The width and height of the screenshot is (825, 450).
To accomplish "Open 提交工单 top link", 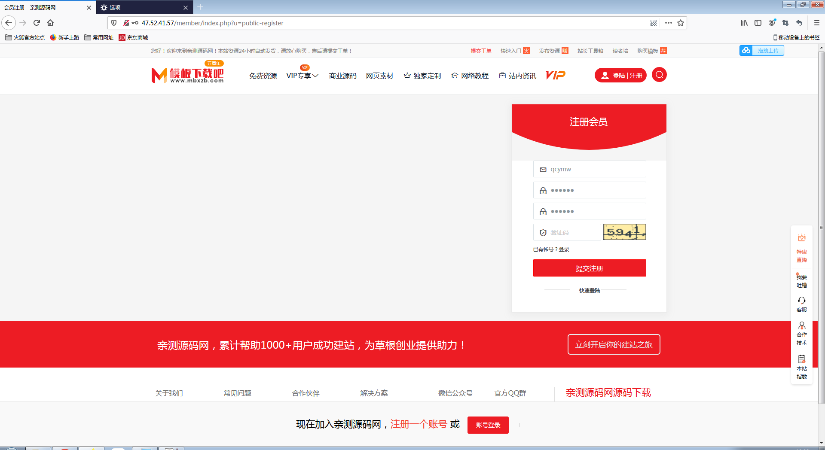I will 481,51.
